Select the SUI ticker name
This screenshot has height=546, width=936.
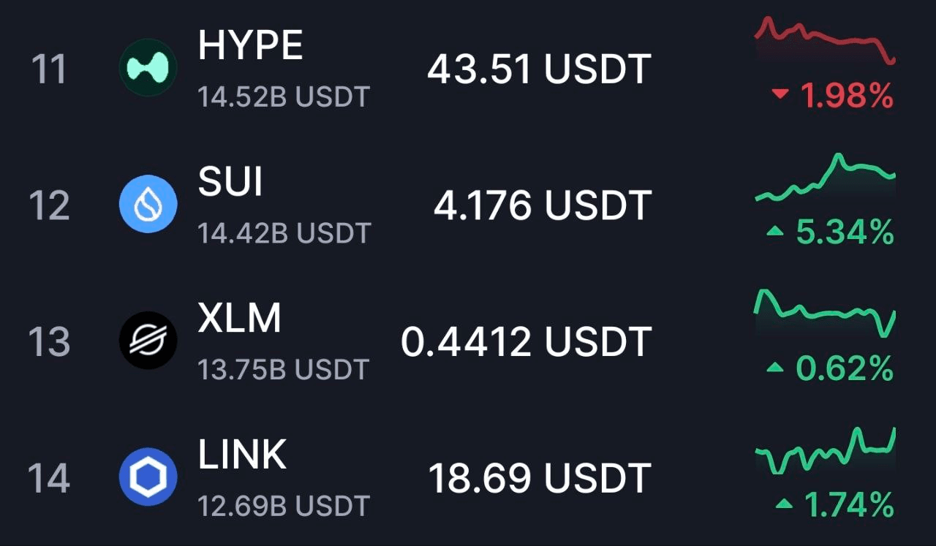[230, 183]
